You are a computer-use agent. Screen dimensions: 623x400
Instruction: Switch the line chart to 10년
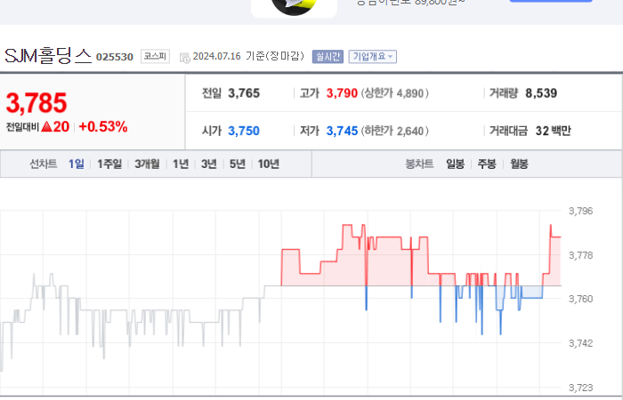[x=269, y=164]
